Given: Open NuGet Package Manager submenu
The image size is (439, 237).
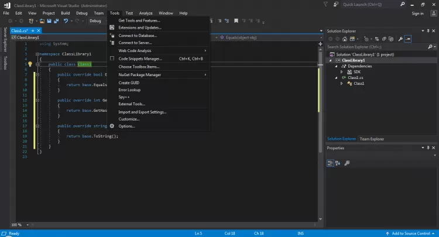Looking at the screenshot, I should (x=140, y=75).
